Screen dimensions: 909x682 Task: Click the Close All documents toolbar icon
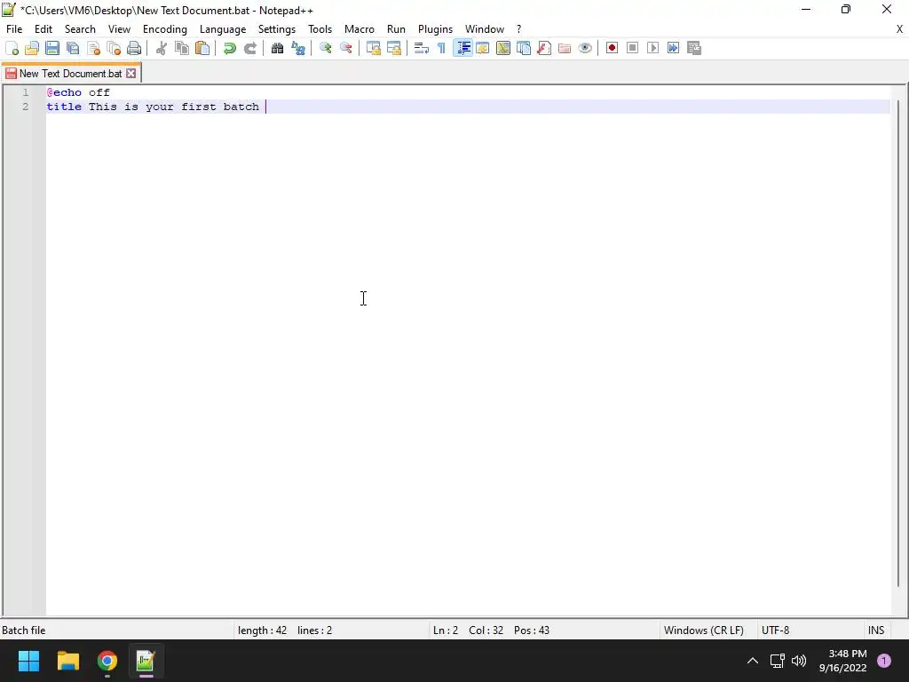[114, 48]
